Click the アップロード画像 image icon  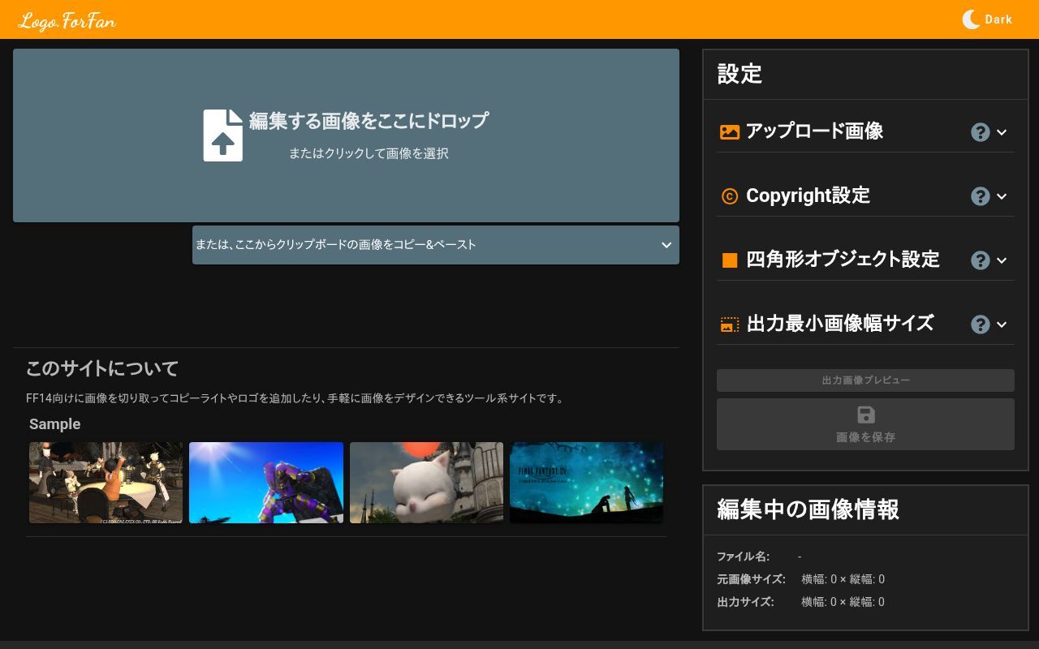[x=730, y=131]
